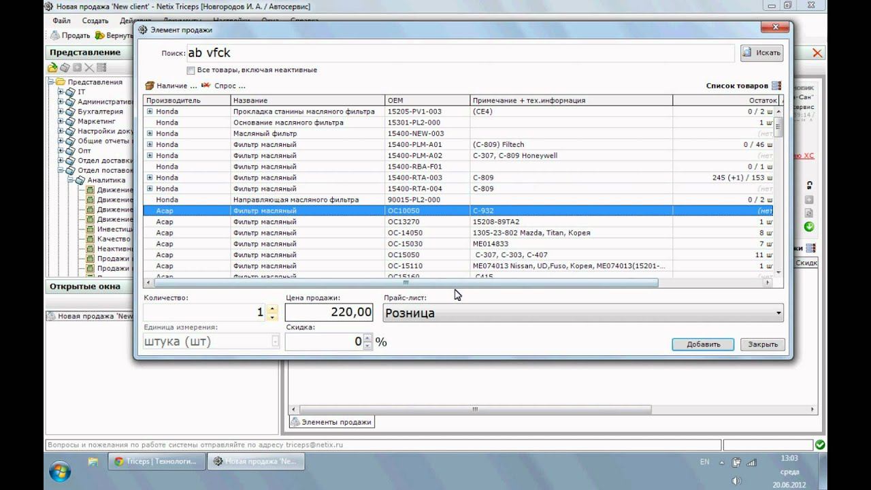Expand the Honda 15205-PV1-003 row

click(x=150, y=112)
